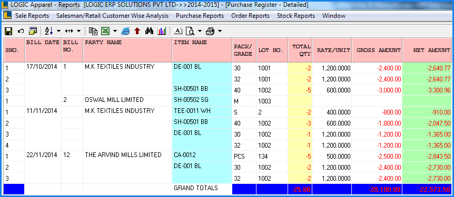Select lot number 1003 cell
This screenshot has height=197, width=454.
(272, 101)
